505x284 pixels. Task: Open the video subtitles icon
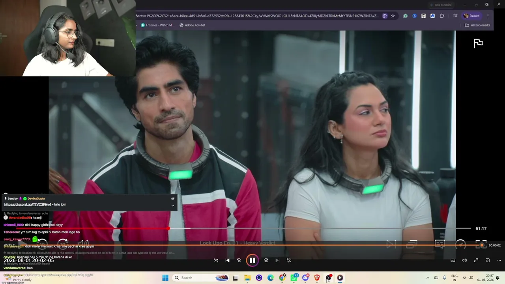pos(440,245)
